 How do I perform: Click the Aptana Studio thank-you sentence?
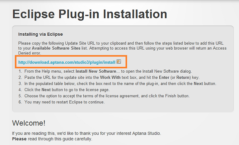(x=86, y=133)
